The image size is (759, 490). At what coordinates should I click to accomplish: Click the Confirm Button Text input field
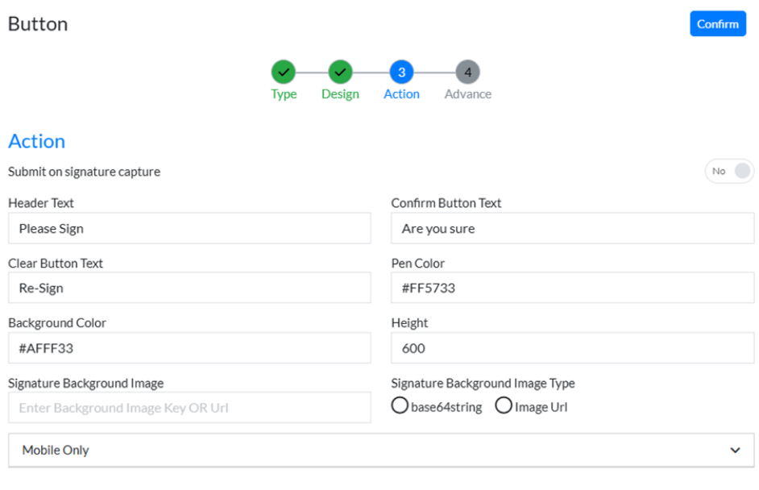(x=572, y=229)
